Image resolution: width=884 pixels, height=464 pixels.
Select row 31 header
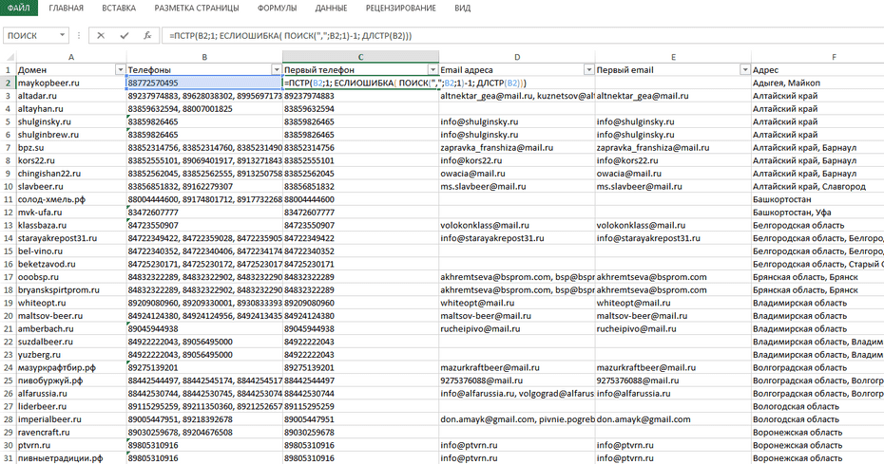[x=8, y=458]
